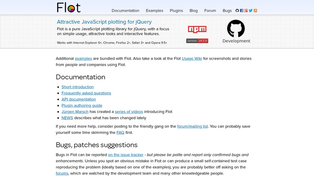
Task: Open the Facebook icon in the navigation bar
Action: click(x=241, y=10)
